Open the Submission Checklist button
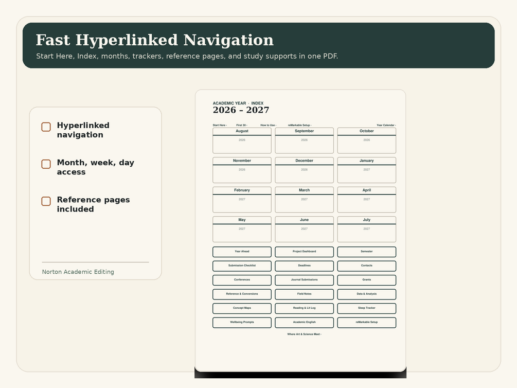517x388 pixels. pos(242,266)
